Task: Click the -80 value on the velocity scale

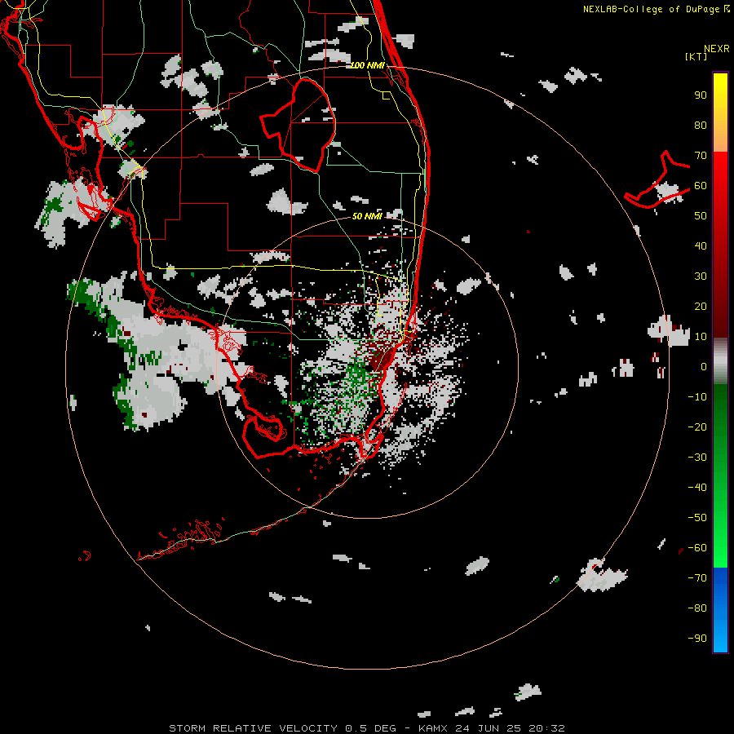Action: 697,608
